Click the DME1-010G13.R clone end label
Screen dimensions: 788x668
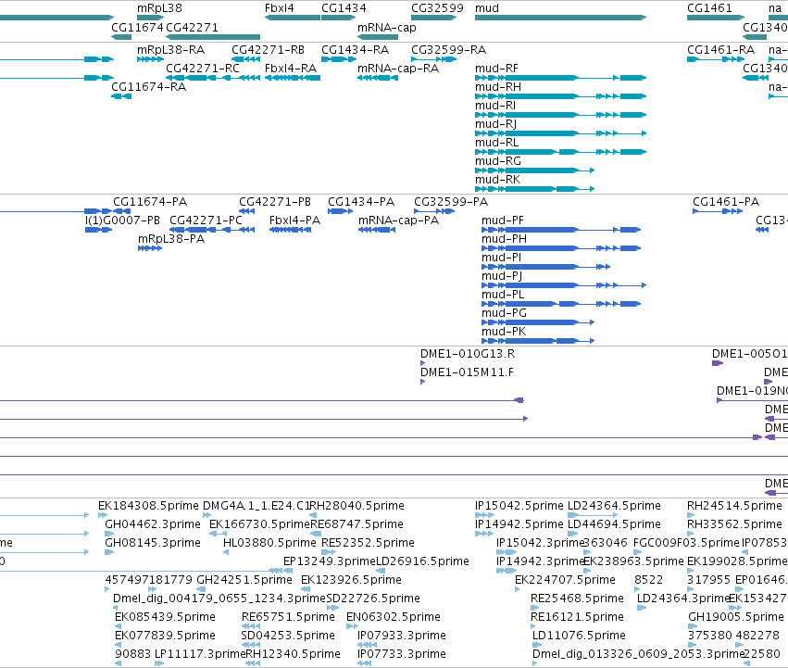pos(468,354)
